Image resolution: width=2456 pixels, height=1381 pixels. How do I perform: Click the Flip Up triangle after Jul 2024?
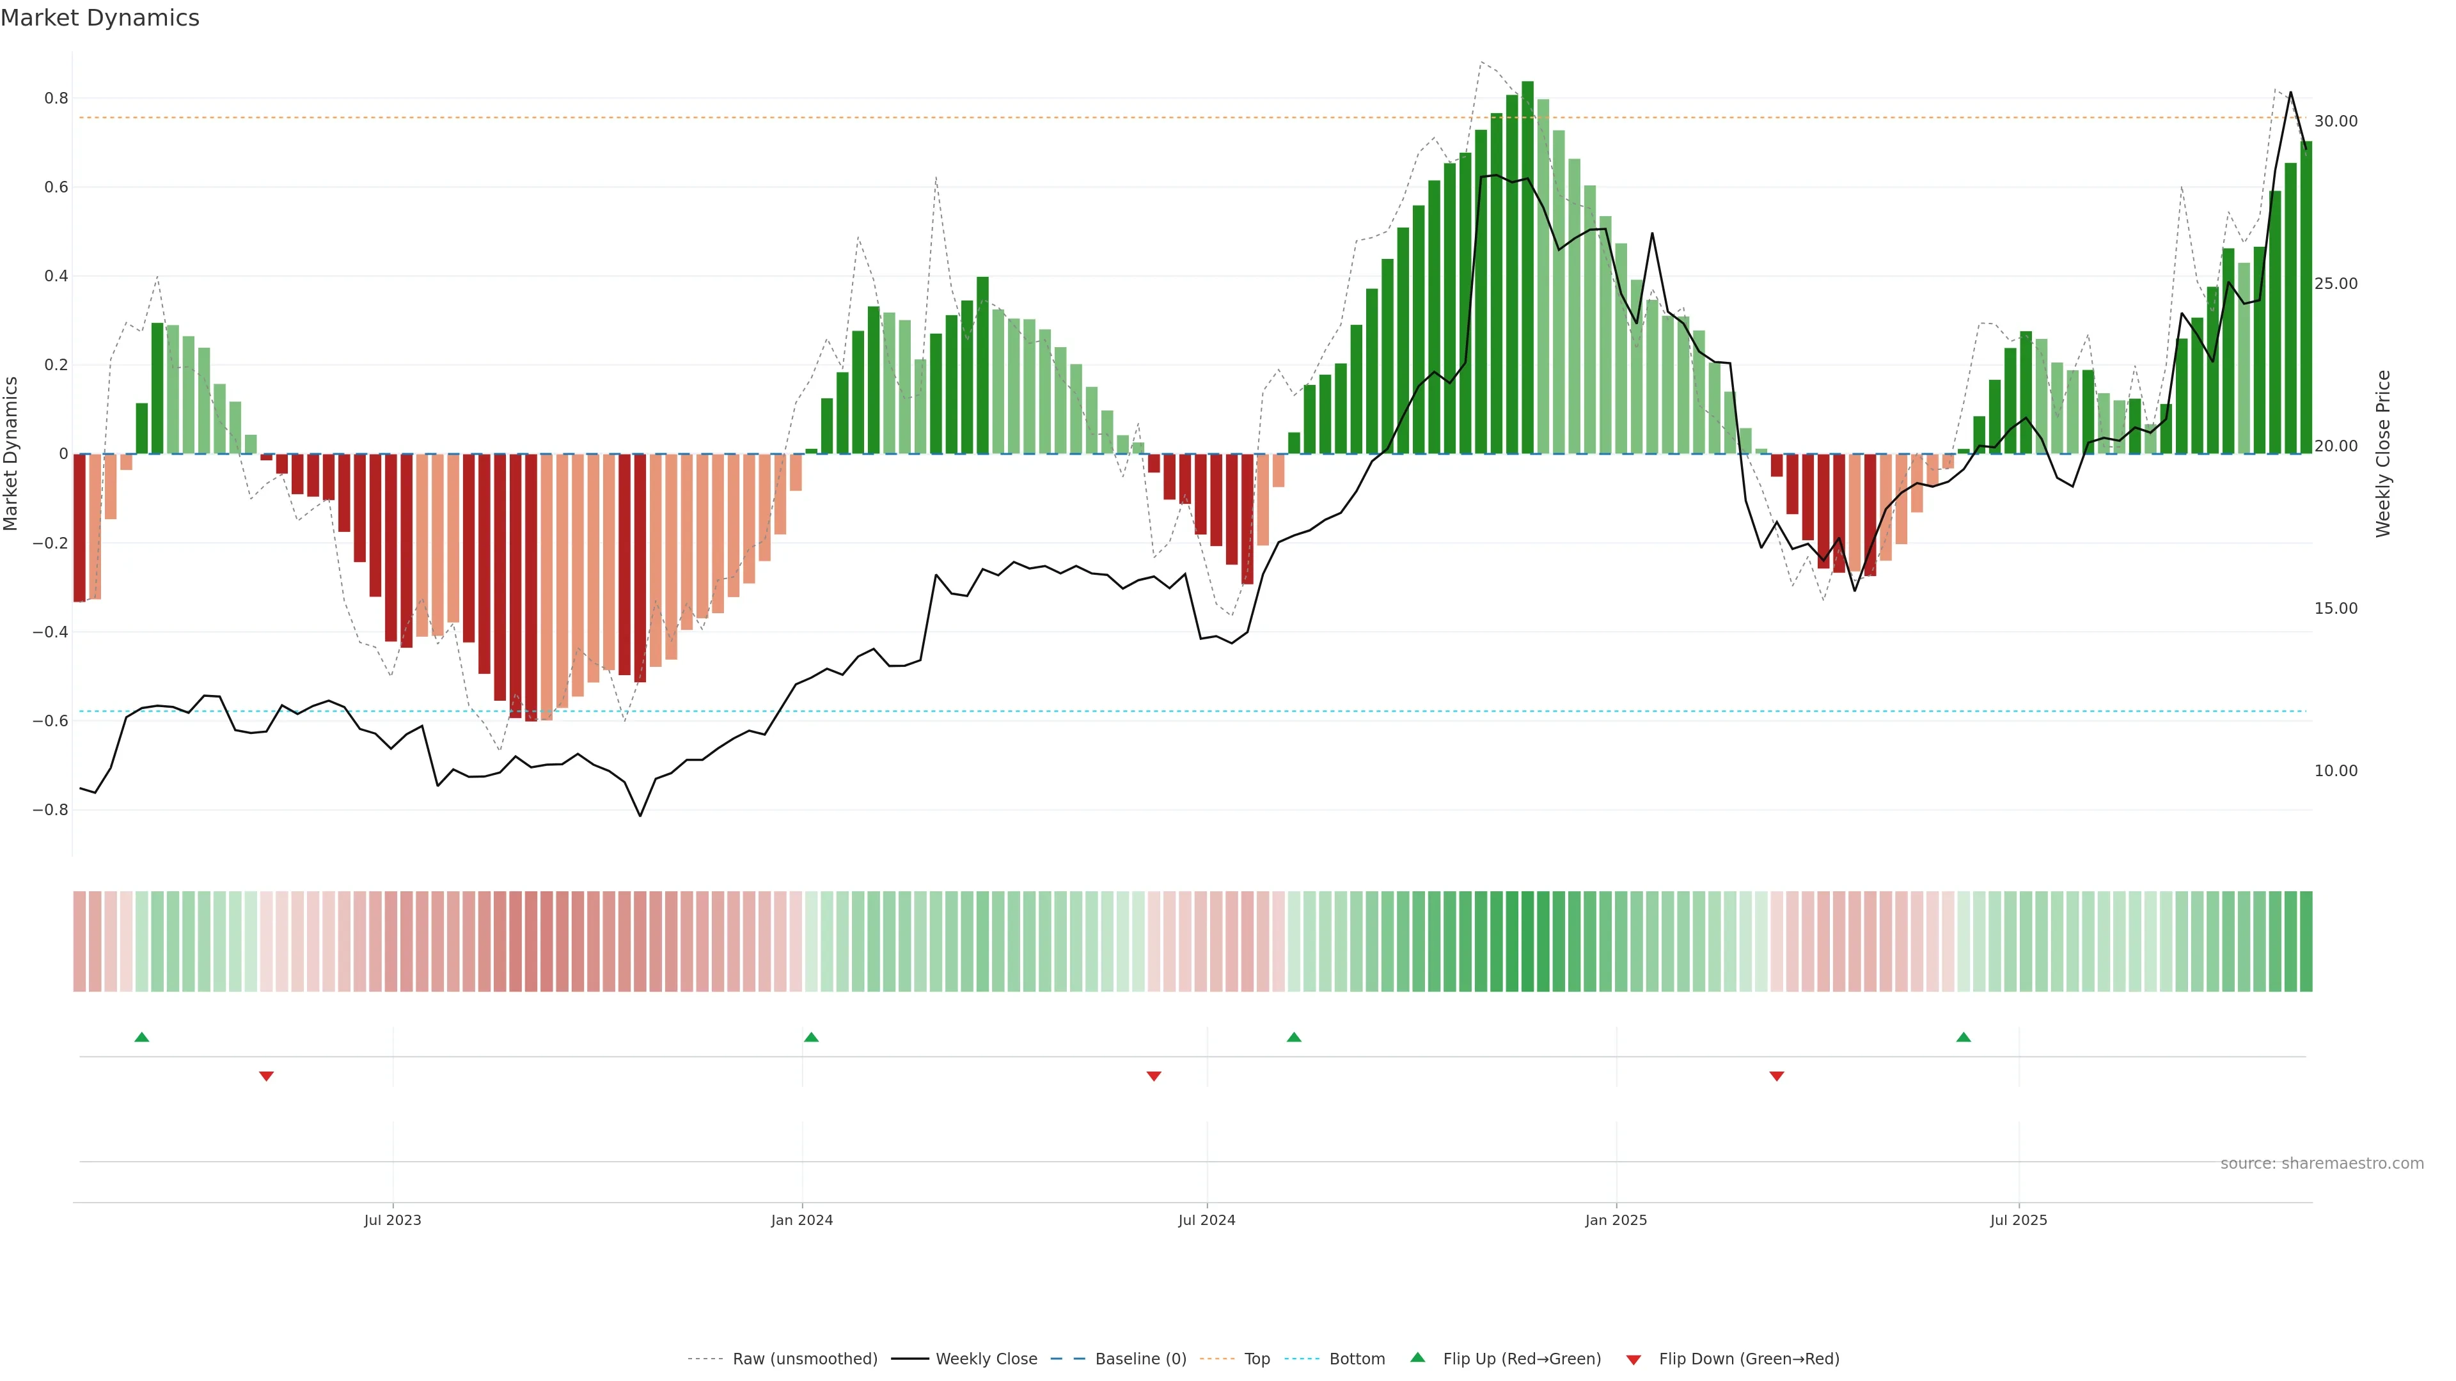point(1294,1037)
